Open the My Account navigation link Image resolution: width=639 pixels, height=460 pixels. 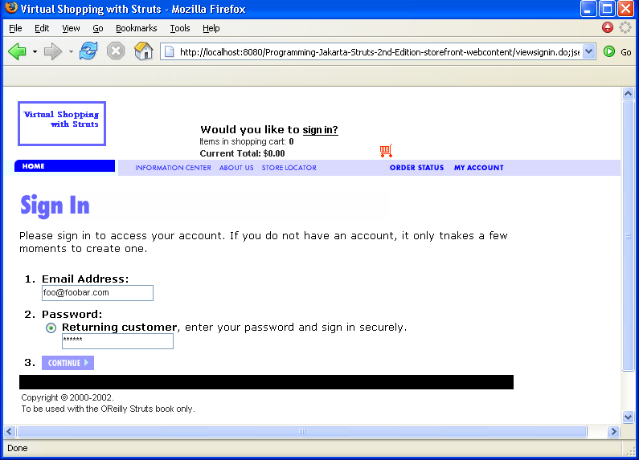[478, 168]
